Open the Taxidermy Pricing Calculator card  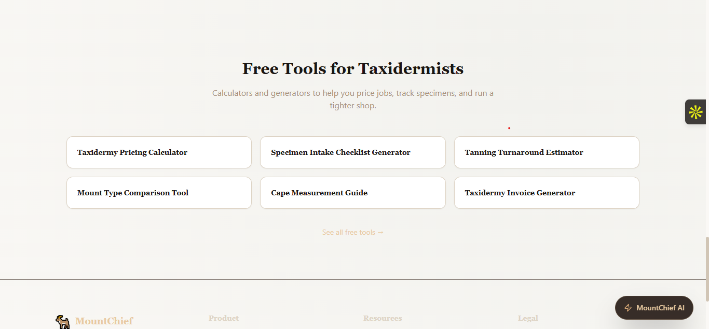point(159,152)
